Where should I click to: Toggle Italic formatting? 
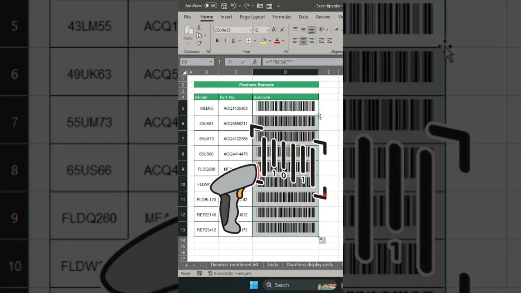[x=225, y=41]
